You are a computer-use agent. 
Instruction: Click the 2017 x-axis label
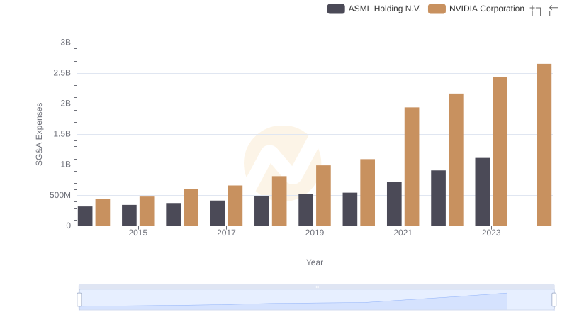pos(226,233)
